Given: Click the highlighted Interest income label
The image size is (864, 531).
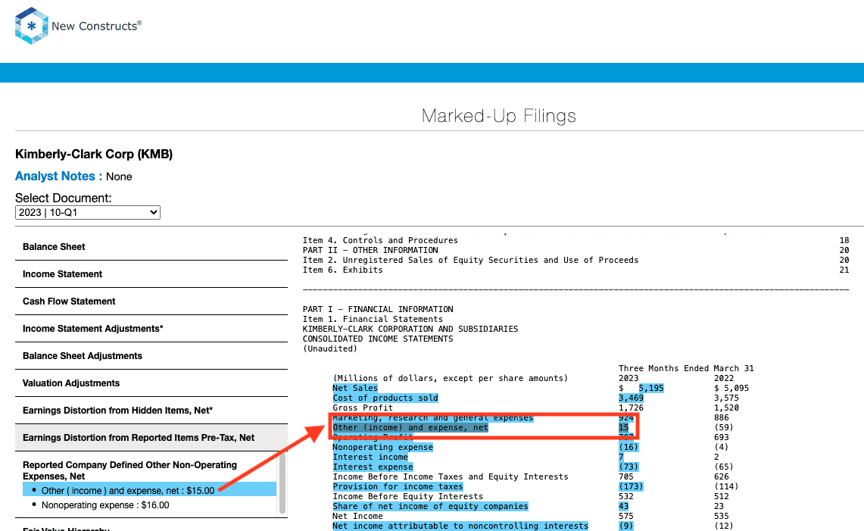Looking at the screenshot, I should (370, 457).
